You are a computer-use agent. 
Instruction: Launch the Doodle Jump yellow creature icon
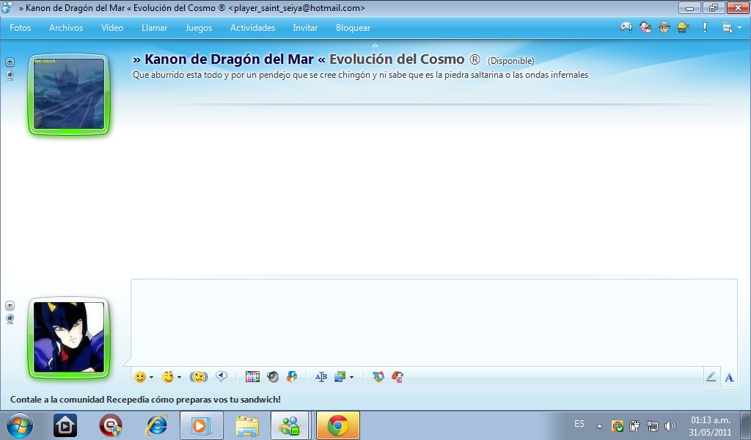point(684,27)
